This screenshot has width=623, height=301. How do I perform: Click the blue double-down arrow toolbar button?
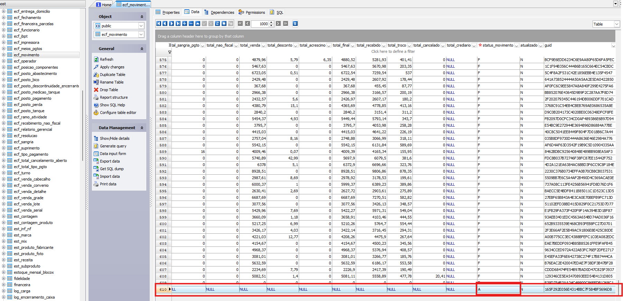[295, 23]
